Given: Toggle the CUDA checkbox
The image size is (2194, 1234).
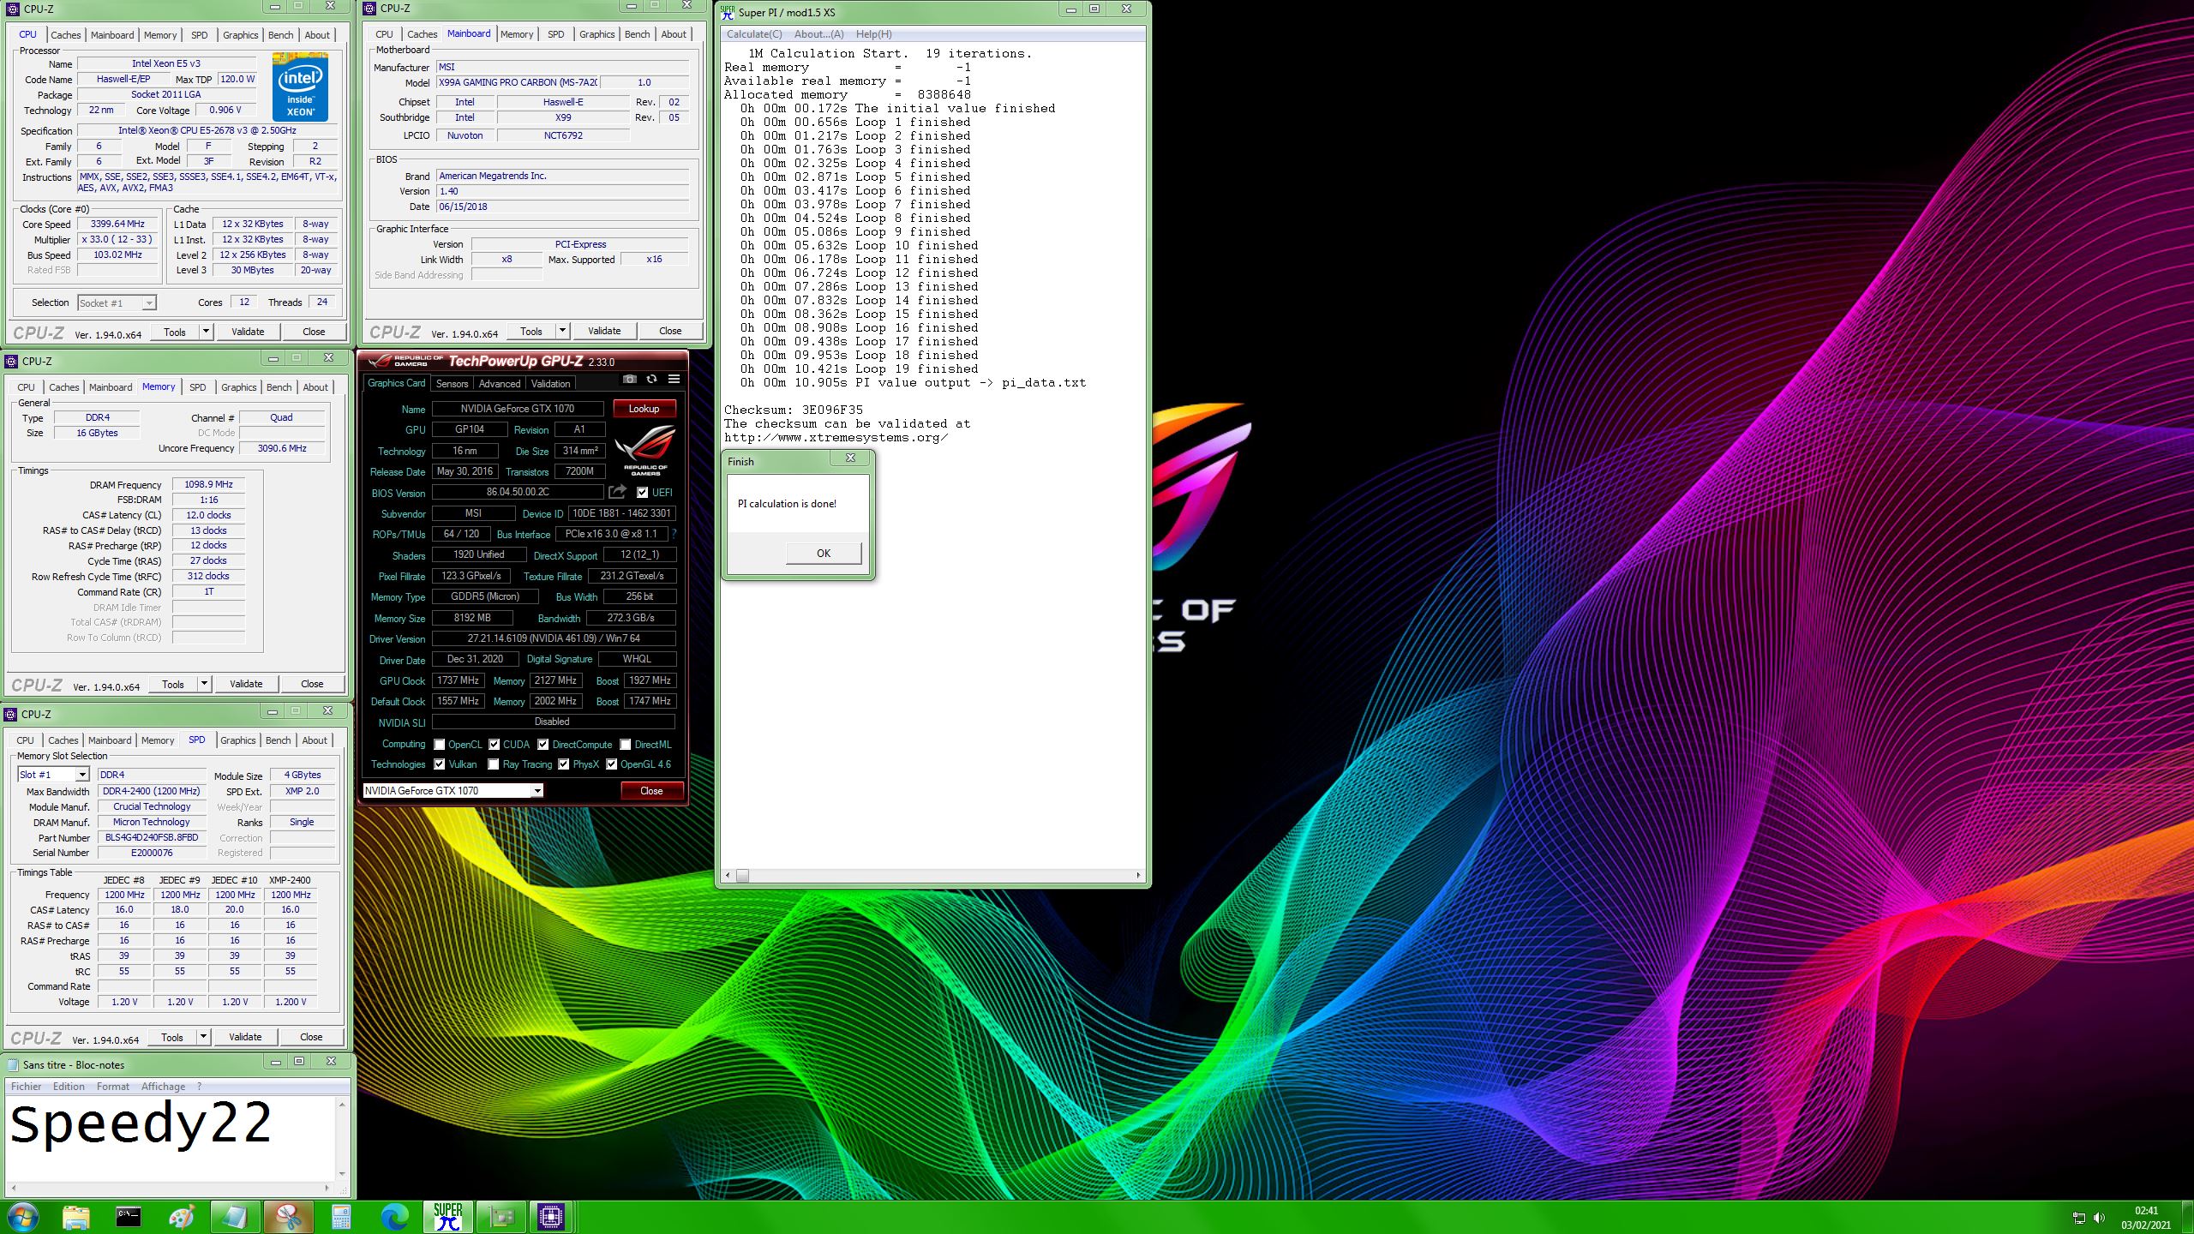Looking at the screenshot, I should tap(495, 745).
